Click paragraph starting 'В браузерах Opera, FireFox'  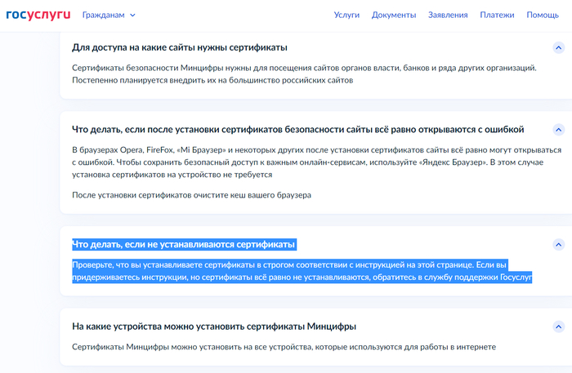(x=317, y=162)
